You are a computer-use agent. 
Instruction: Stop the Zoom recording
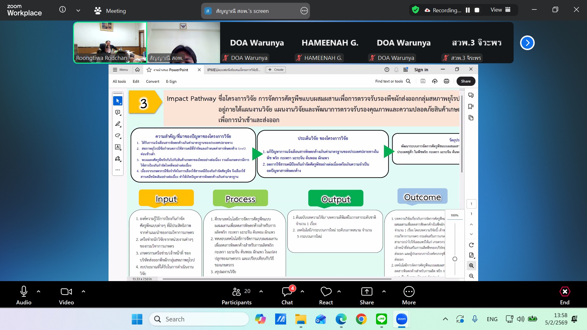click(x=477, y=10)
